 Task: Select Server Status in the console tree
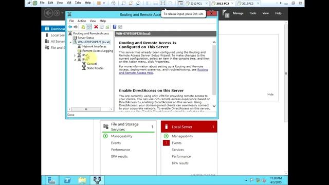pyautogui.click(x=86, y=38)
